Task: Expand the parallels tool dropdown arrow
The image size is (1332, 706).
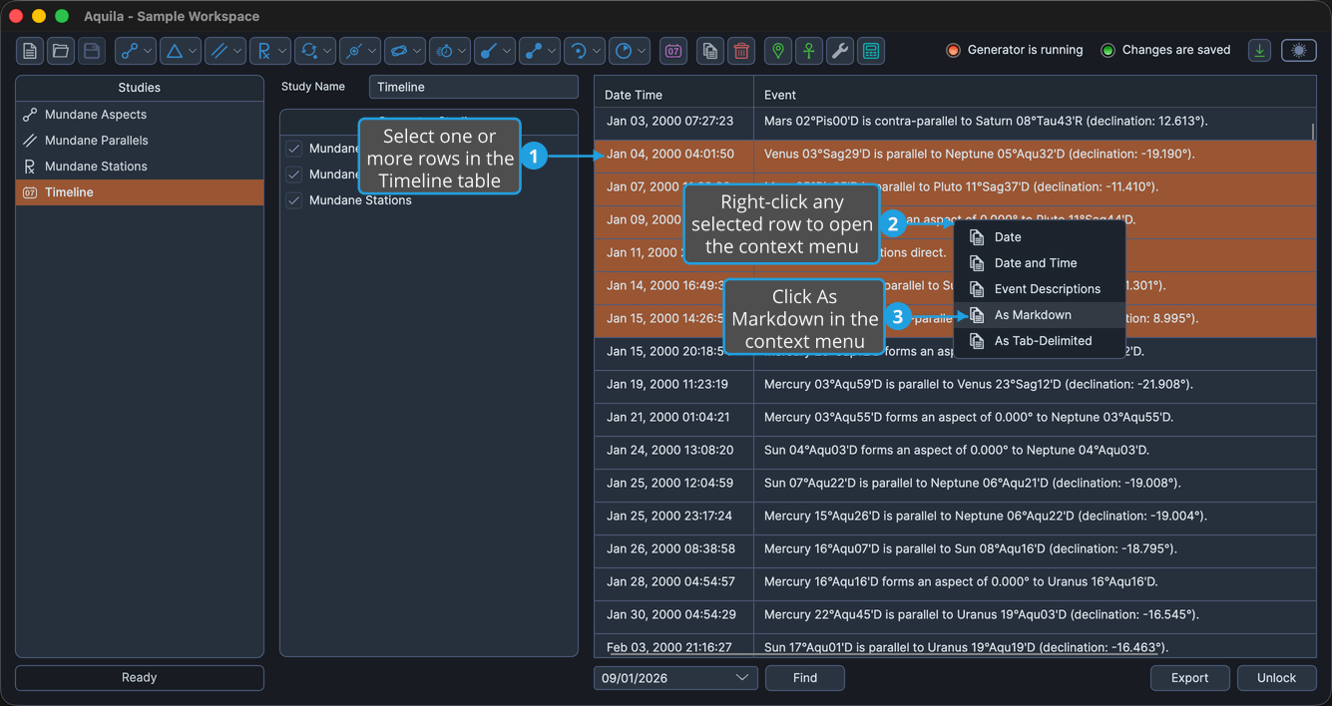Action: point(237,51)
